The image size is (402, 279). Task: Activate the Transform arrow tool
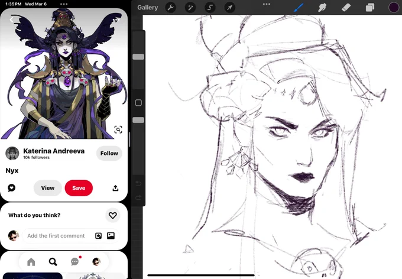[x=230, y=8]
